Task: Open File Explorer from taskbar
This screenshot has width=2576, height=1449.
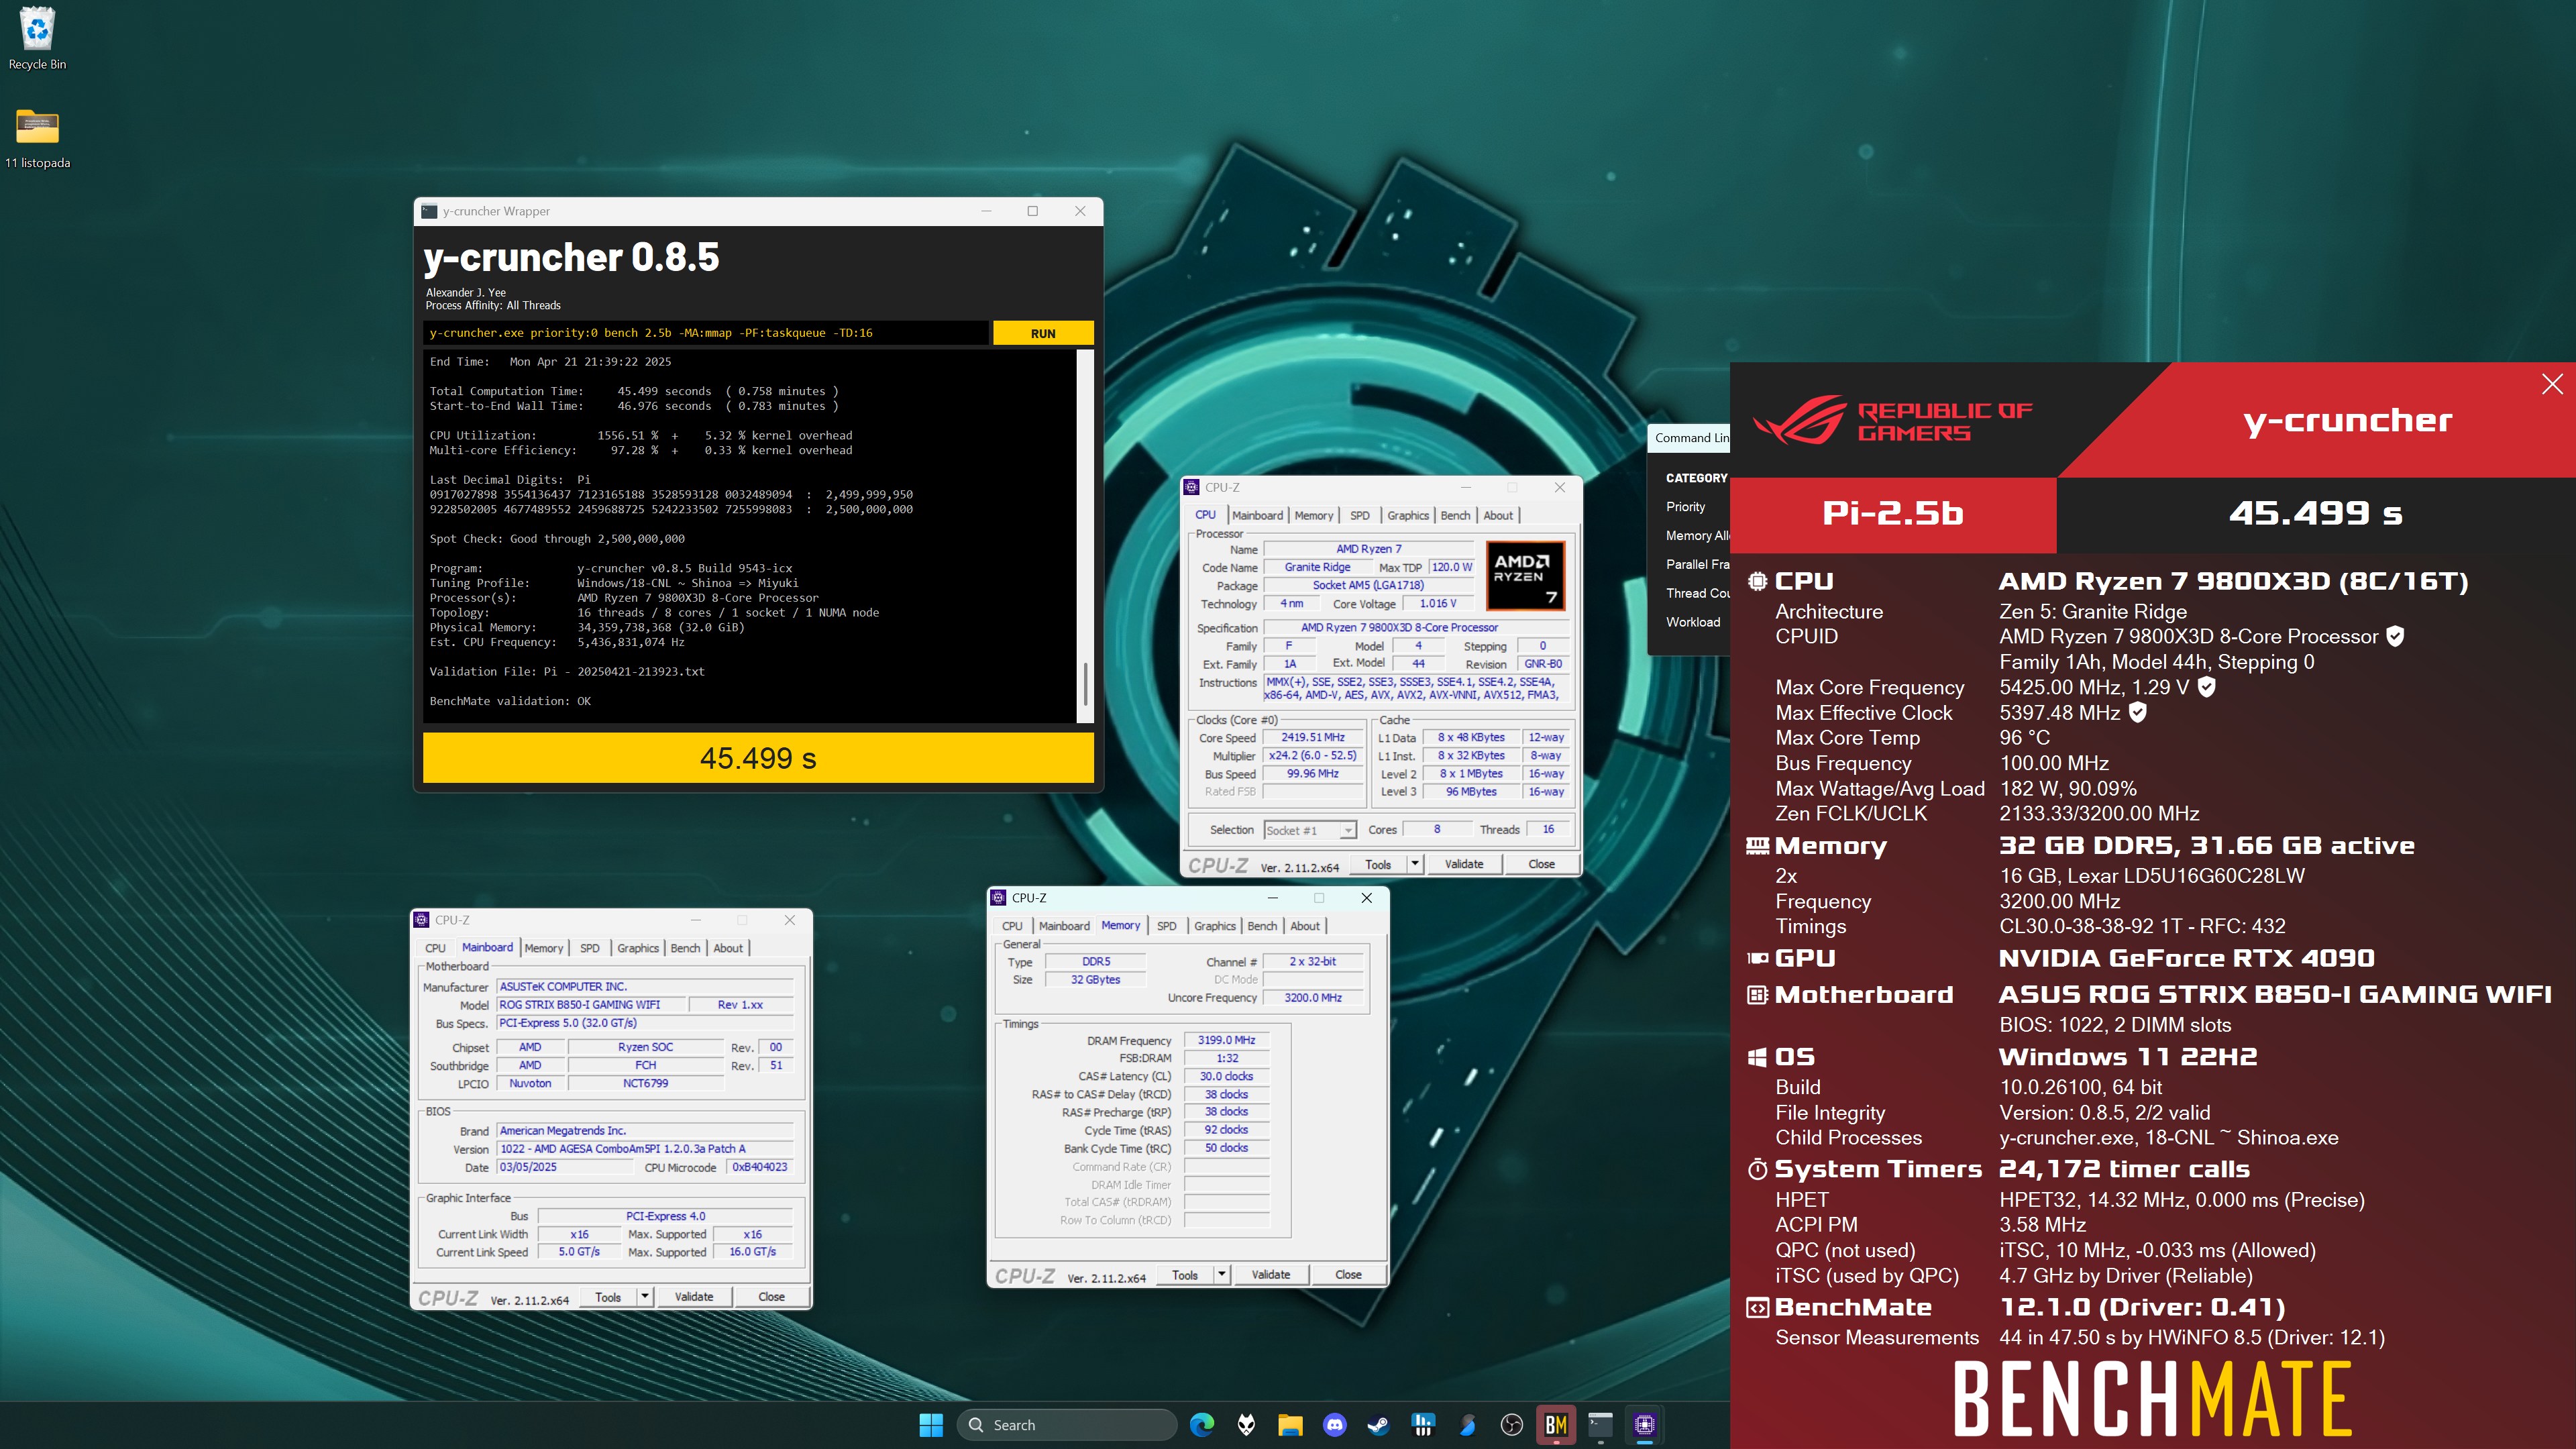Action: pyautogui.click(x=1290, y=1425)
